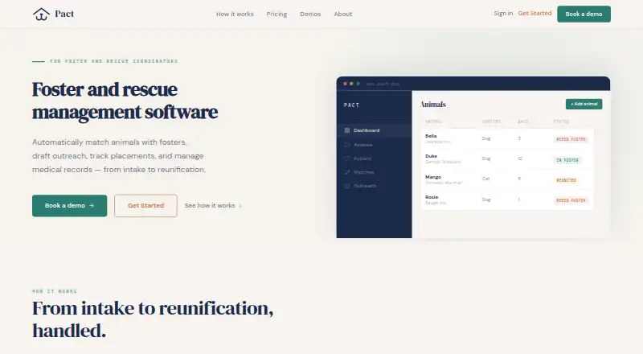Screen dimensions: 643x354
Task: Click the Dashboard grid icon in the sidebar
Action: [x=347, y=130]
